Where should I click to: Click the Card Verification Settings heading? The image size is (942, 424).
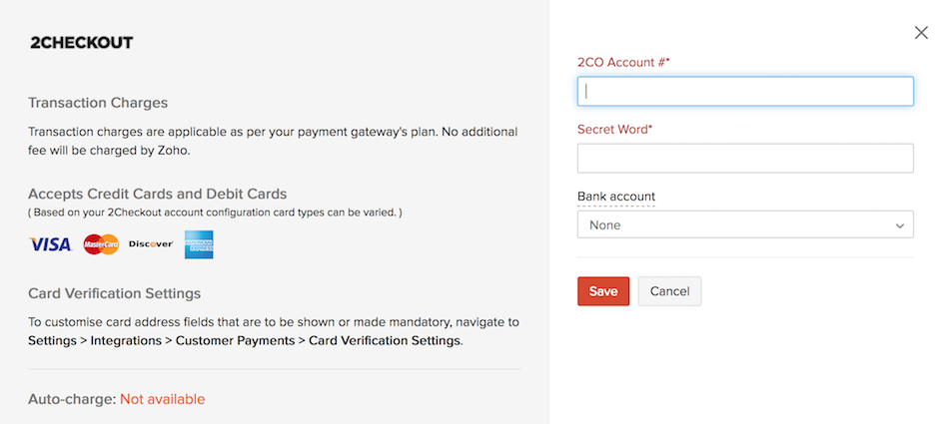[x=114, y=293]
